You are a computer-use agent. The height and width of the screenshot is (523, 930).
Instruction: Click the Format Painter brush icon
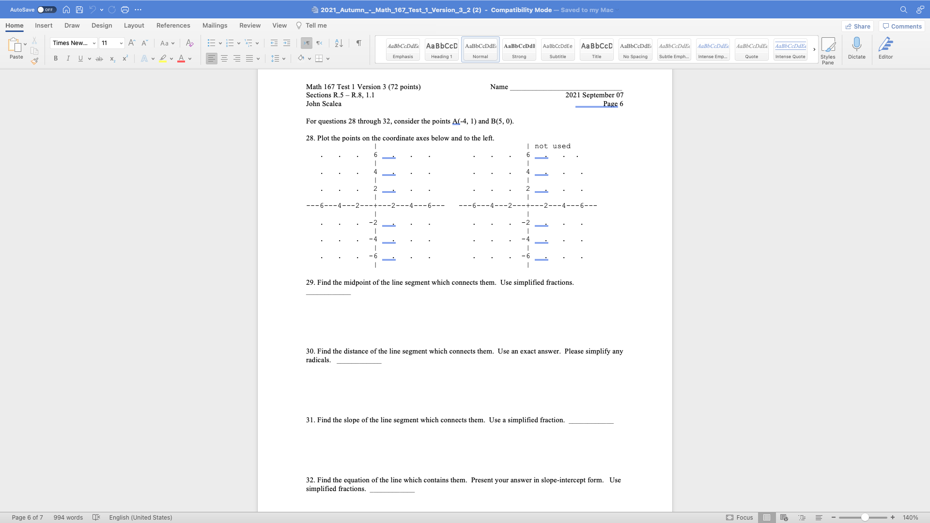point(34,61)
